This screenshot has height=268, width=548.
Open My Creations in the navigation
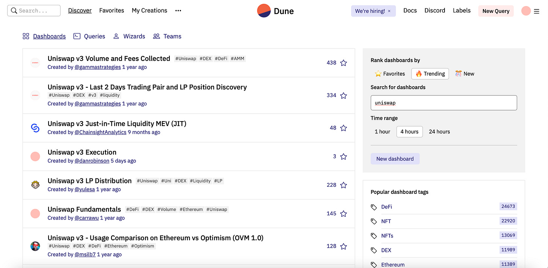pyautogui.click(x=149, y=11)
